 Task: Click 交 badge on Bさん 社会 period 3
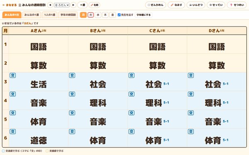[x=72, y=75]
